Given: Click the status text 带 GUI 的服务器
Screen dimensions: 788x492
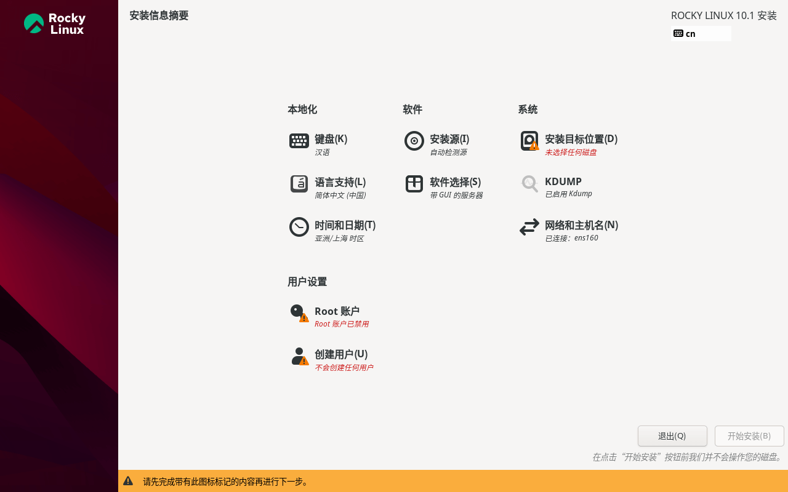Looking at the screenshot, I should [x=456, y=195].
